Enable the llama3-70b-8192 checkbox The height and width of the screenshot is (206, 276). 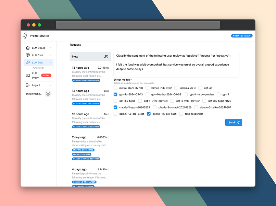pyautogui.click(x=148, y=88)
